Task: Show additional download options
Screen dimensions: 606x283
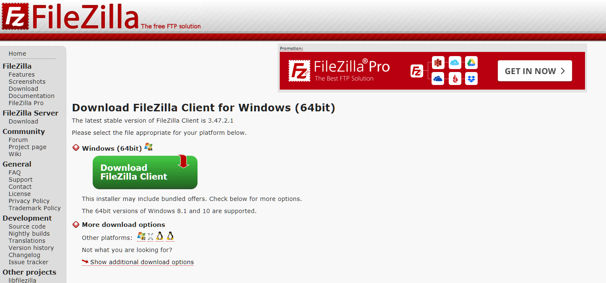Action: point(142,262)
